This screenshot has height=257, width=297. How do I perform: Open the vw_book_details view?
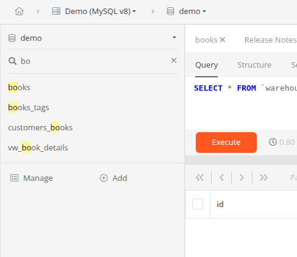pyautogui.click(x=38, y=147)
